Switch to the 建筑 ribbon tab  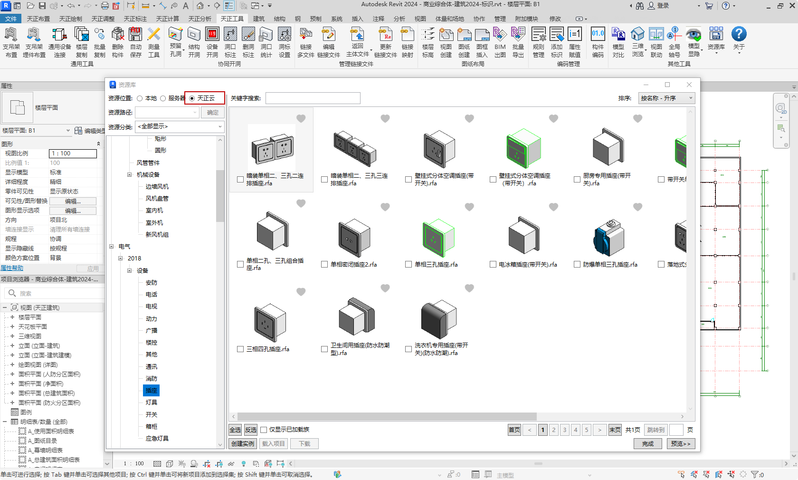[x=259, y=19]
